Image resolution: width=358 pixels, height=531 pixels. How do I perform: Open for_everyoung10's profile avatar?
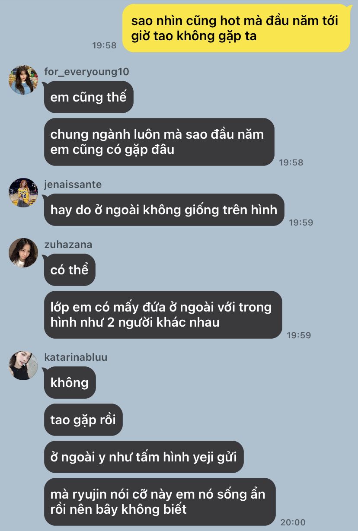coord(23,80)
